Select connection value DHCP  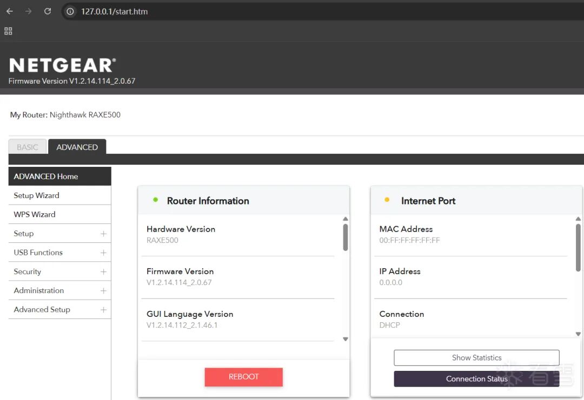click(x=389, y=325)
